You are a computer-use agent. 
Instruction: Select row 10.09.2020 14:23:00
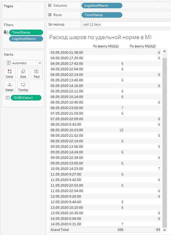105,169
